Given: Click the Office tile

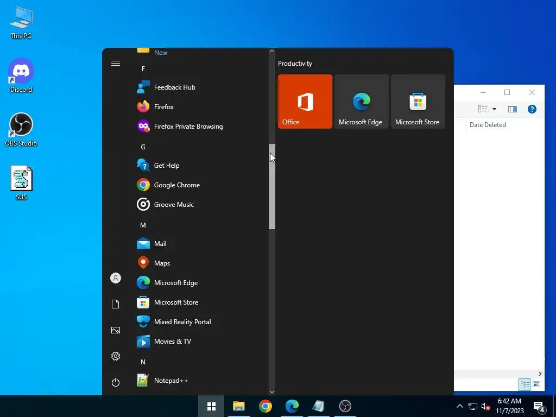Looking at the screenshot, I should coord(305,102).
